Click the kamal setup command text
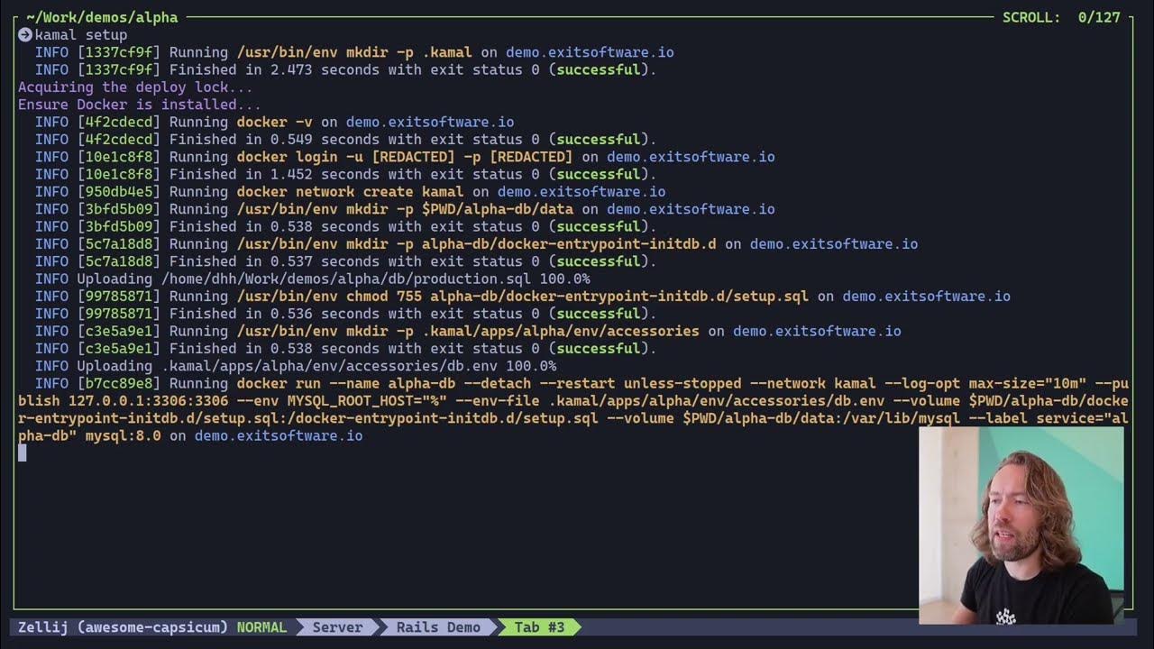Viewport: 1154px width, 649px height. tap(81, 35)
